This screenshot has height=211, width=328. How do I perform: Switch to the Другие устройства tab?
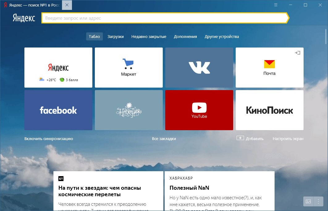coord(221,36)
